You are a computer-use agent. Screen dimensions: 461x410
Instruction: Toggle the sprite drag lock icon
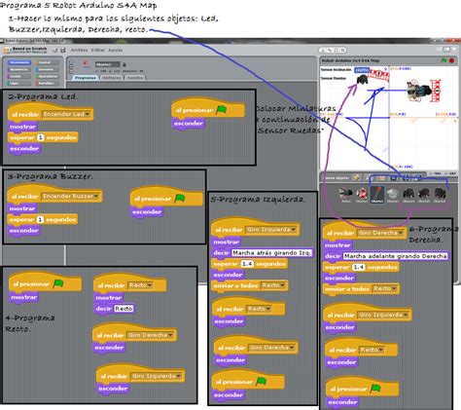124,64
